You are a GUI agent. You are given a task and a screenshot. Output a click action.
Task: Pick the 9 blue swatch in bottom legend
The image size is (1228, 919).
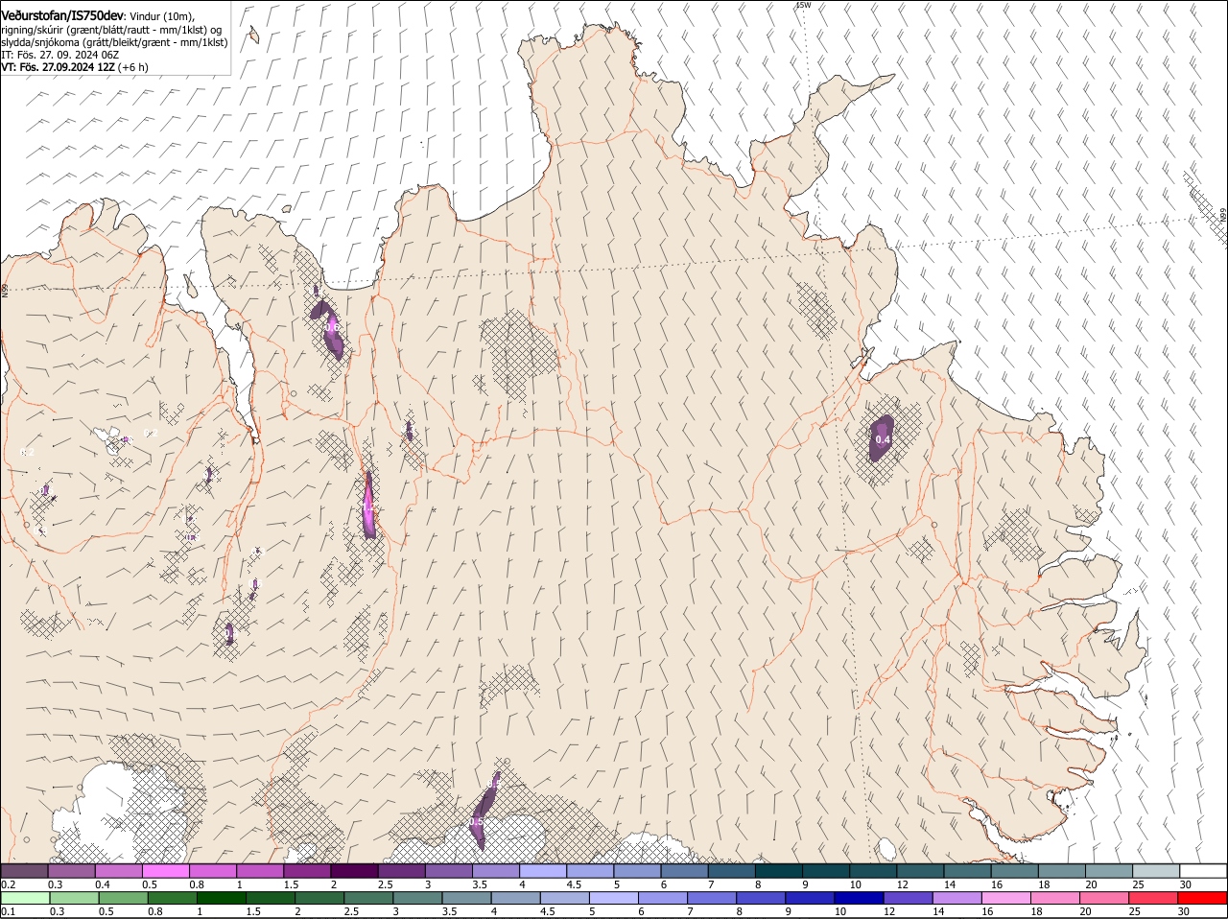[x=810, y=898]
